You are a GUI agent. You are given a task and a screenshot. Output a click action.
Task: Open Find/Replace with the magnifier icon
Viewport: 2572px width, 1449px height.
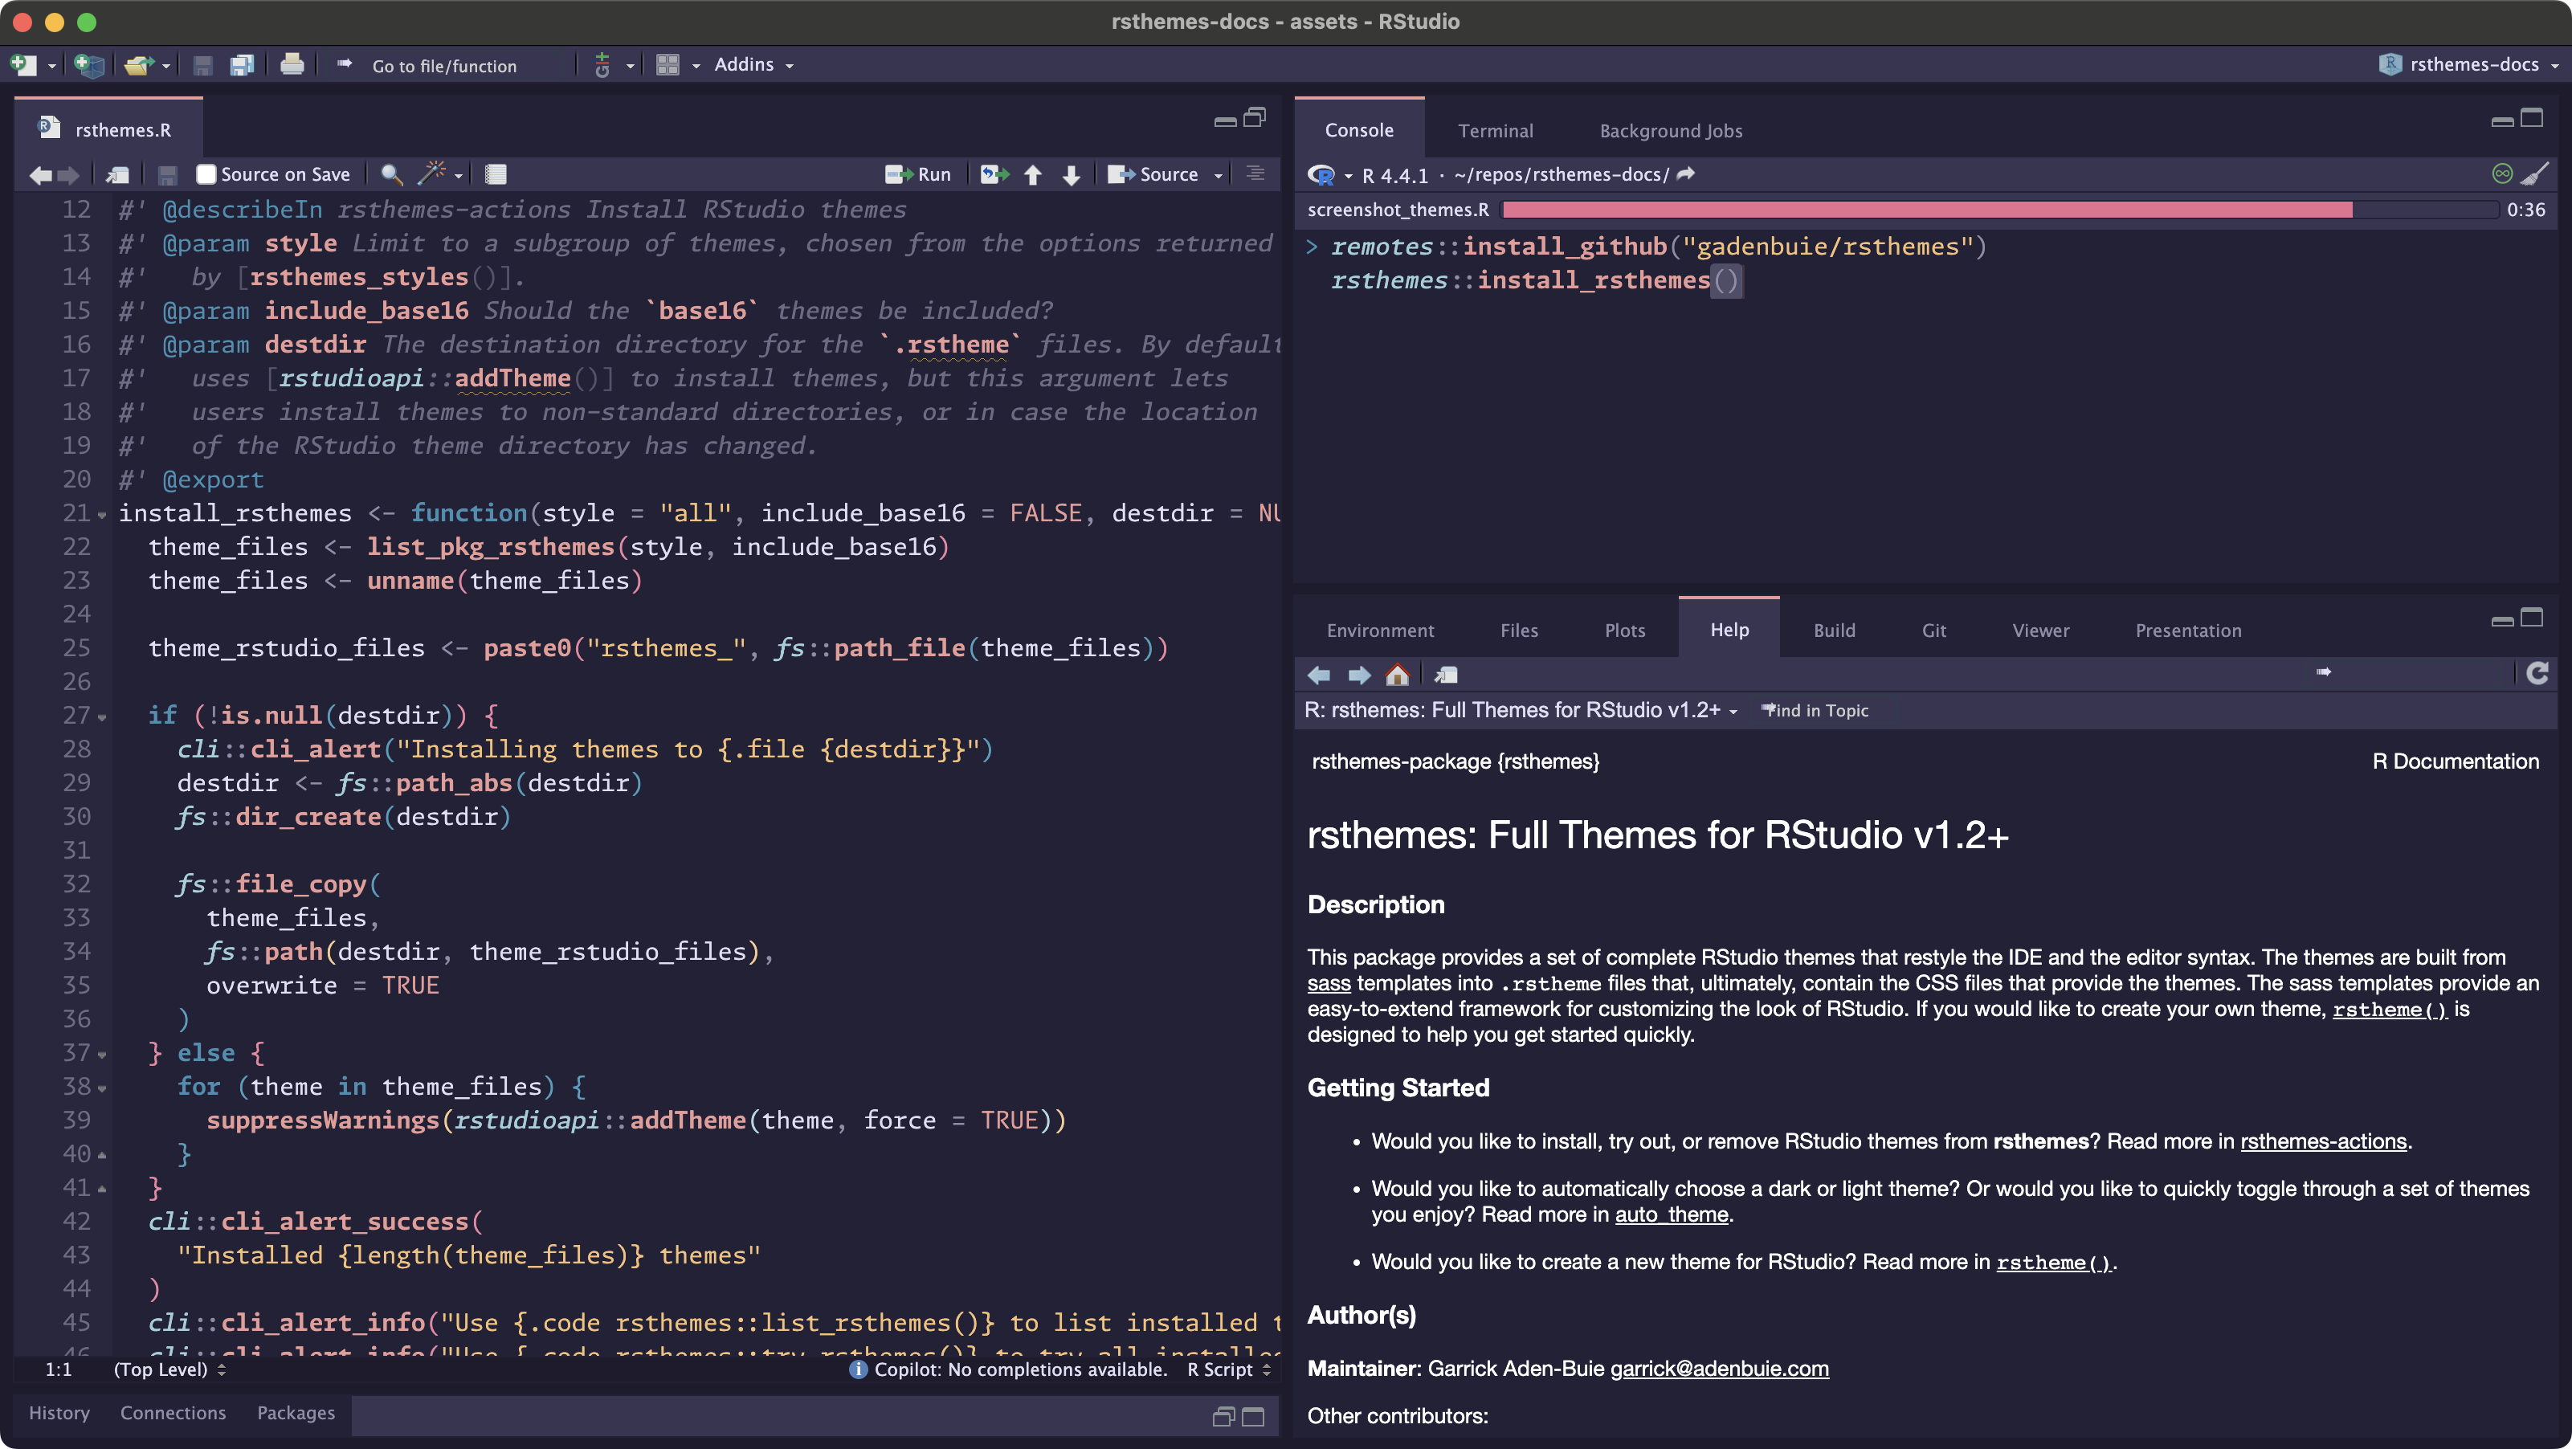pyautogui.click(x=391, y=173)
